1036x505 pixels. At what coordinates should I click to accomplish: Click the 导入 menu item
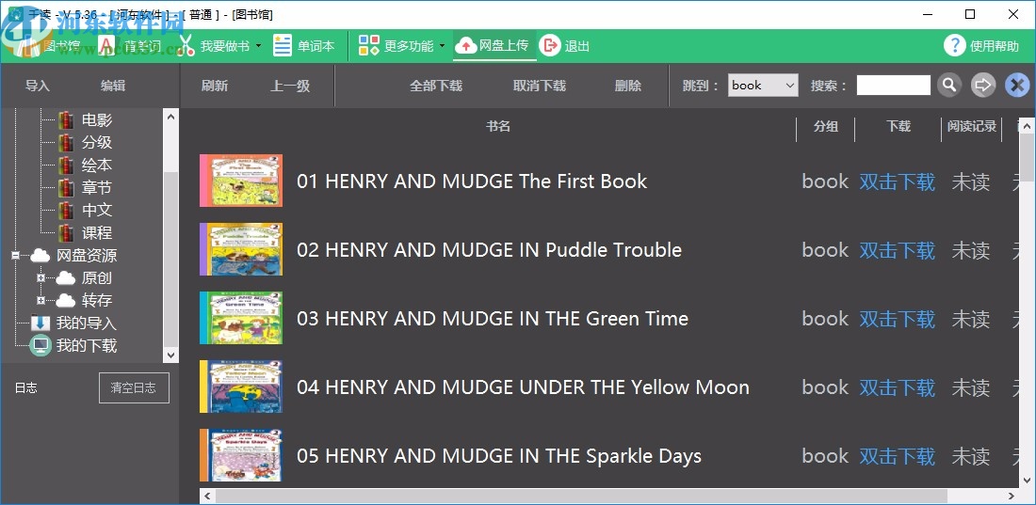(38, 86)
